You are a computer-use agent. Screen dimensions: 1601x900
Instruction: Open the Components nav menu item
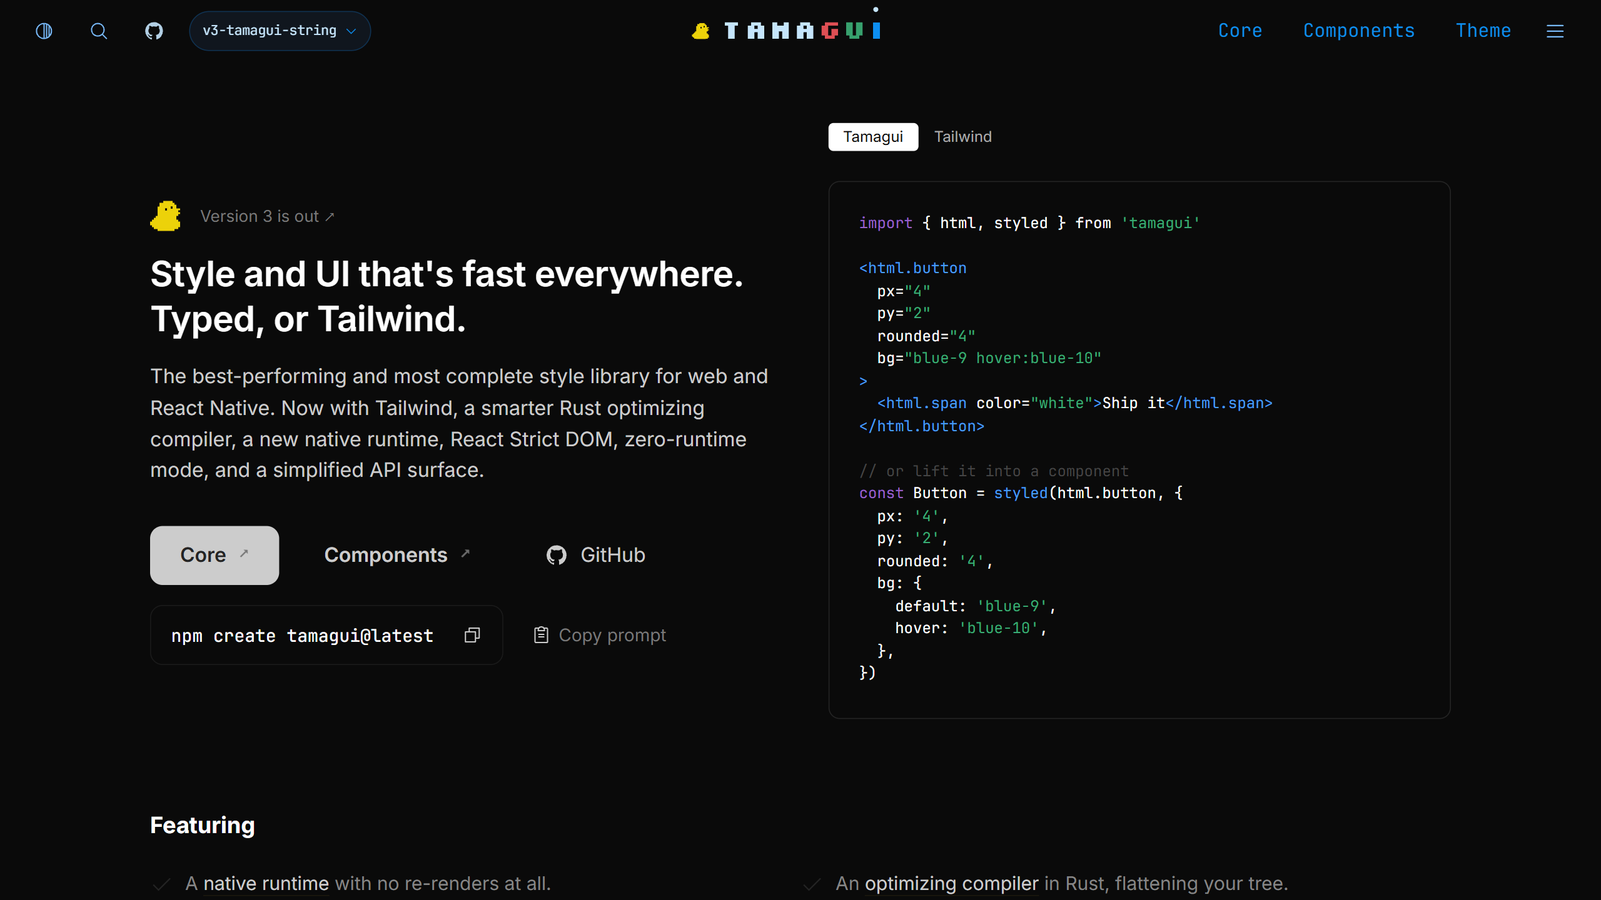pos(1358,31)
